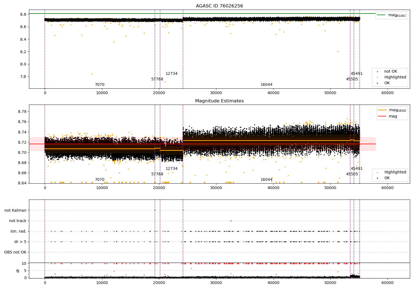Click obsid label 45491 in top plot
Viewport: 414px width, 289px height.
(357, 74)
